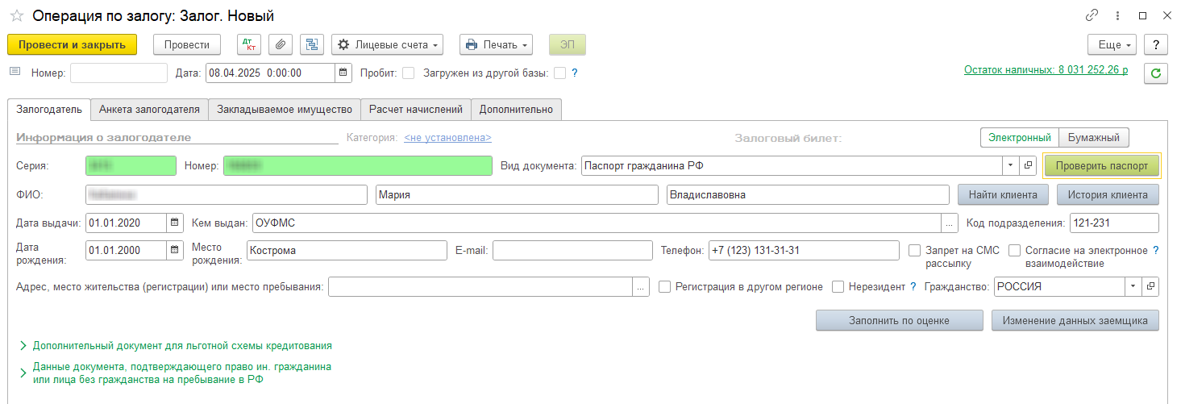Screen dimensions: 1181x404
Task: Open calendar picker for Дата field
Action: (x=343, y=73)
